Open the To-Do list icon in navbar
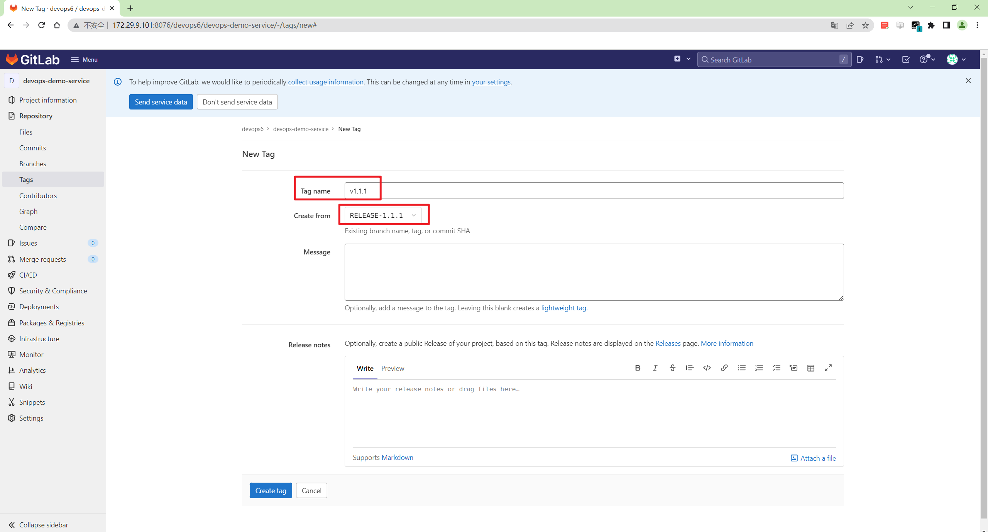The height and width of the screenshot is (532, 988). 905,59
